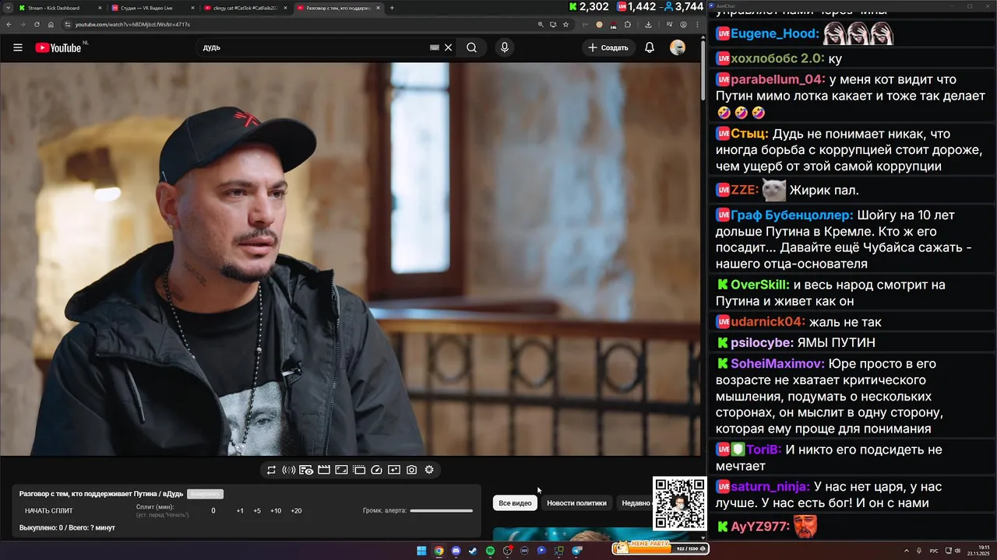Click the gray copy button next to the video title

pyautogui.click(x=205, y=494)
